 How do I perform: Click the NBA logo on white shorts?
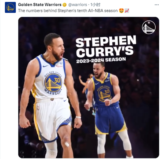tap(38, 108)
